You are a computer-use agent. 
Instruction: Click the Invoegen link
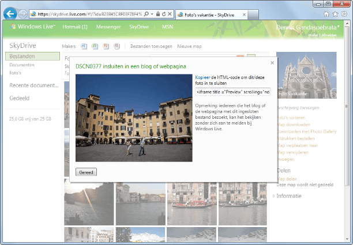coord(286,160)
